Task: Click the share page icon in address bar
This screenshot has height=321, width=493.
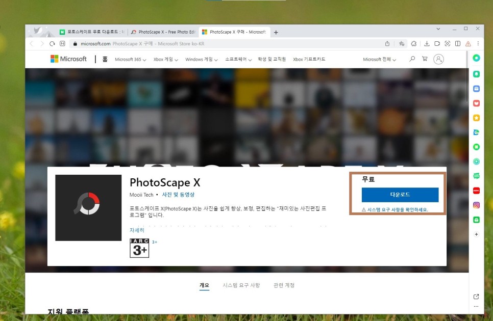Action: 387,44
